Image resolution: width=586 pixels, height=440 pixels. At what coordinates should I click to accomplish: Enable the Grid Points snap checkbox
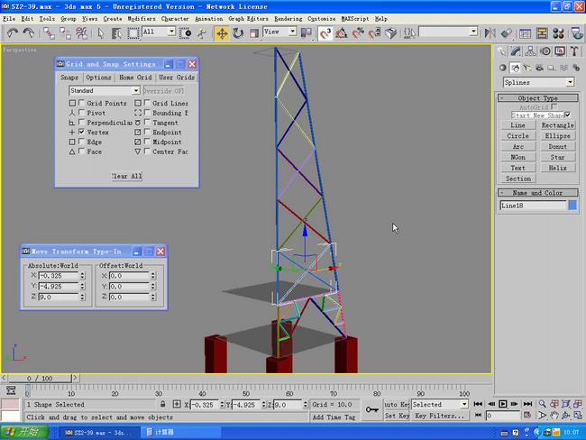tap(81, 103)
